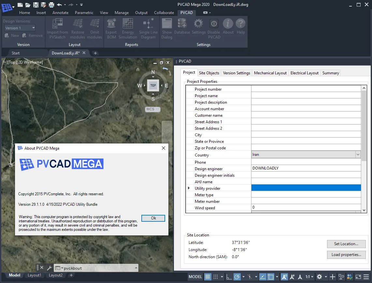
Task: Open the Database settings
Action: pos(182,26)
